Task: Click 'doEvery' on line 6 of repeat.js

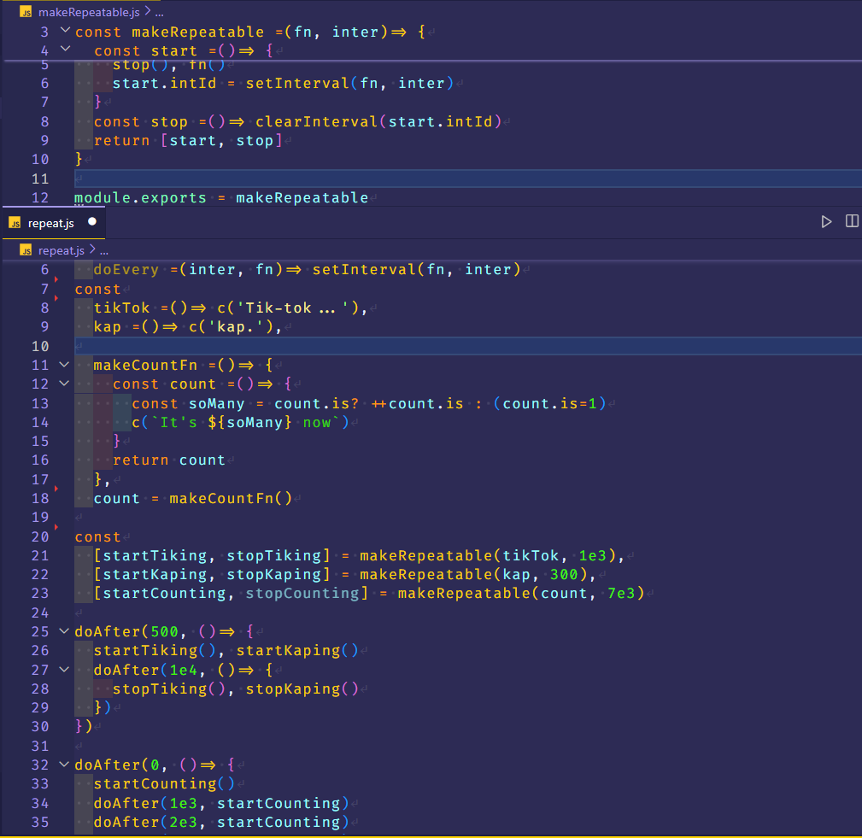Action: coord(126,269)
